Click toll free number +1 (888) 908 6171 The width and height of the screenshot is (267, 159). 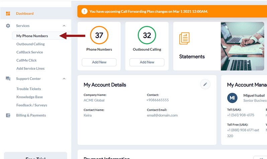pos(241,130)
